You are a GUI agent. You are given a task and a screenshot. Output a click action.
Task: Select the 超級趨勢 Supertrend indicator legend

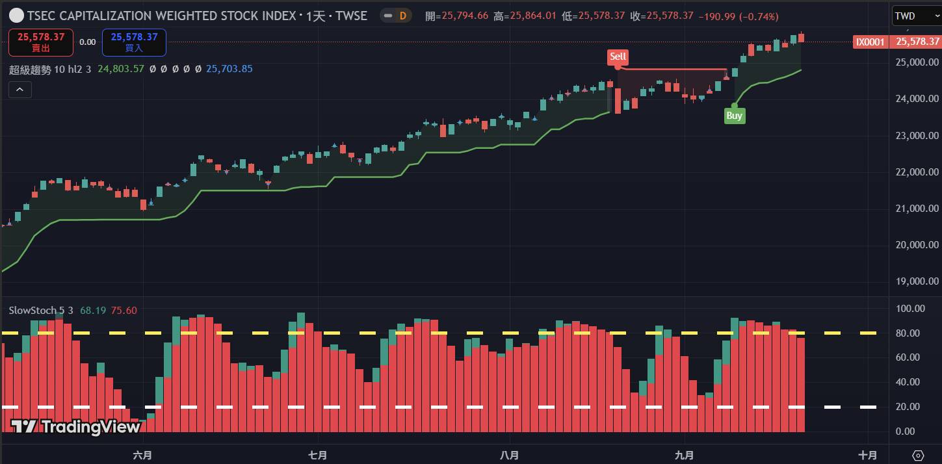tap(39, 69)
